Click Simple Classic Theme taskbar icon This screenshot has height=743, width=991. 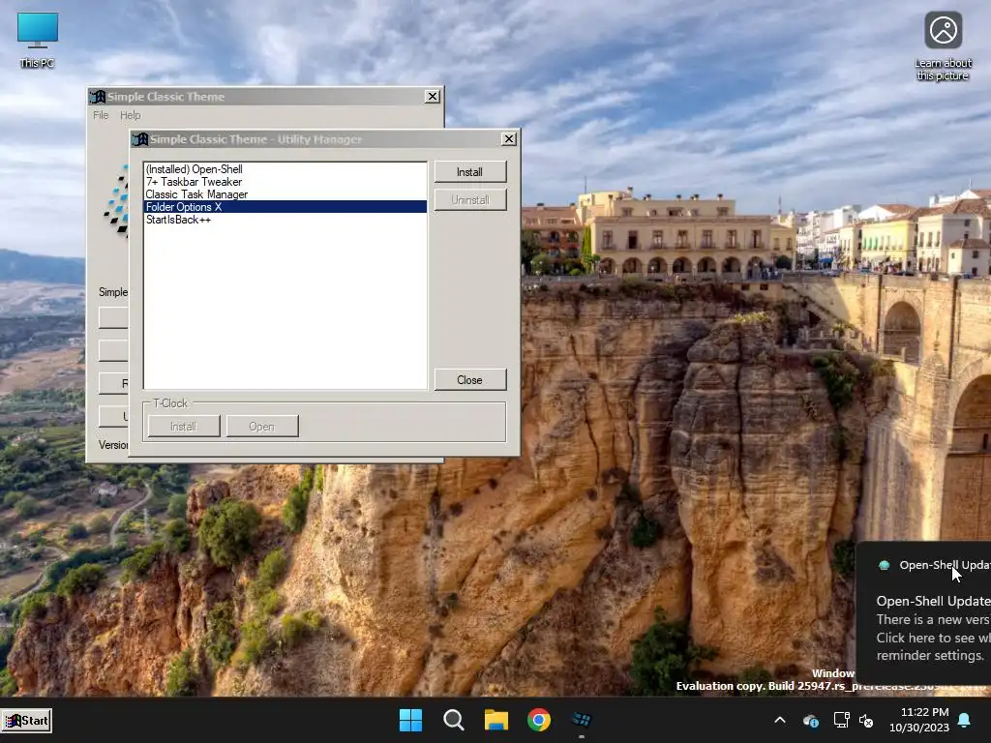(582, 720)
